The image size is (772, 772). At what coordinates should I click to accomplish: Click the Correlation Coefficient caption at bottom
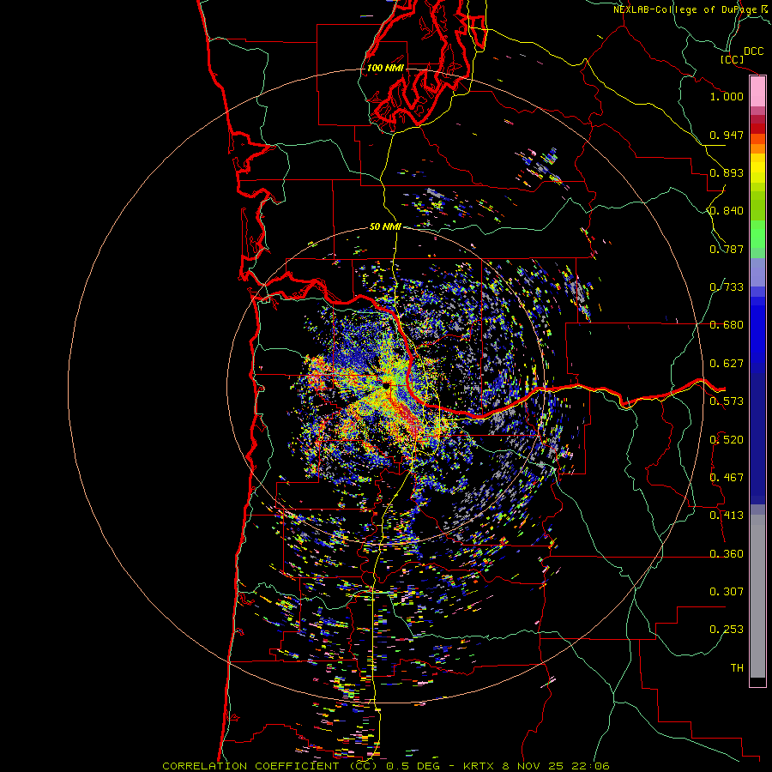coord(386,766)
